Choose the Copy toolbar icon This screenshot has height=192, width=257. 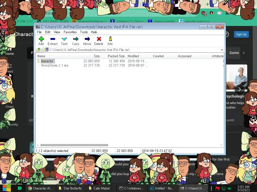pyautogui.click(x=76, y=41)
